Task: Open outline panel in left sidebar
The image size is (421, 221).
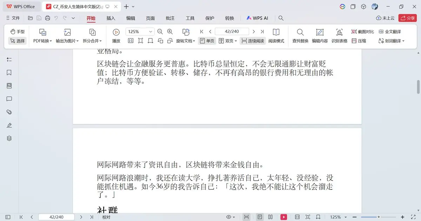Action: coord(9,59)
